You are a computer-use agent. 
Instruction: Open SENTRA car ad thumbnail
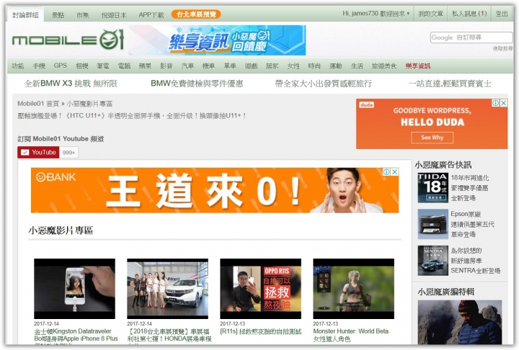pyautogui.click(x=432, y=261)
